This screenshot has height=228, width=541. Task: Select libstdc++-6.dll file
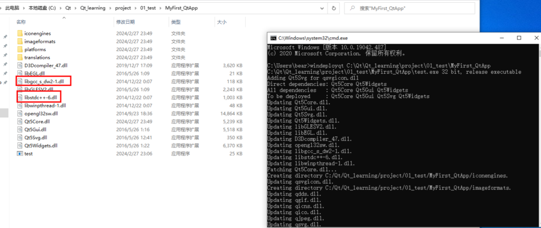[x=42, y=97]
